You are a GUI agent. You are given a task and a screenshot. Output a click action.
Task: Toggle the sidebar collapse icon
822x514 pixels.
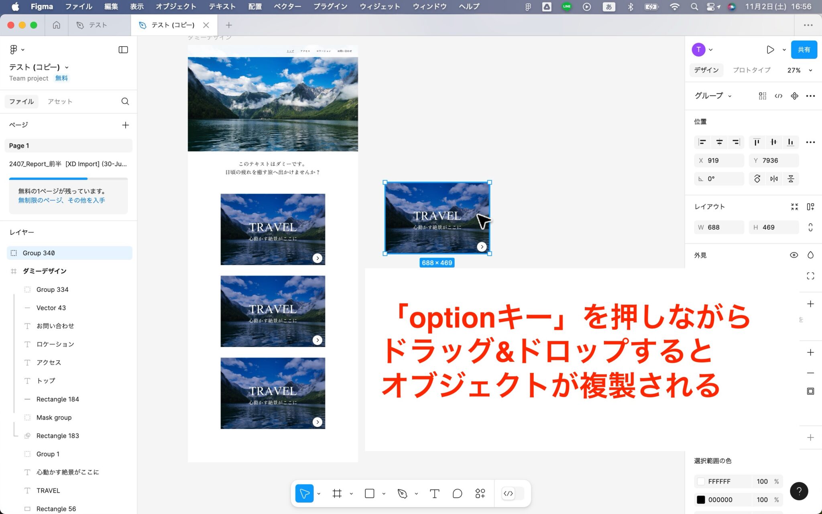coord(123,50)
